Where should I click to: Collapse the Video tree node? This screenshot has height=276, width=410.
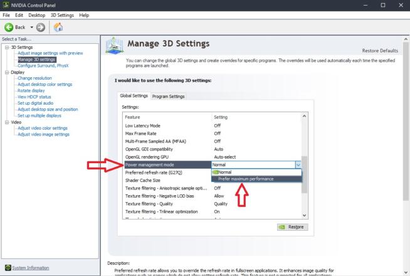click(x=7, y=122)
